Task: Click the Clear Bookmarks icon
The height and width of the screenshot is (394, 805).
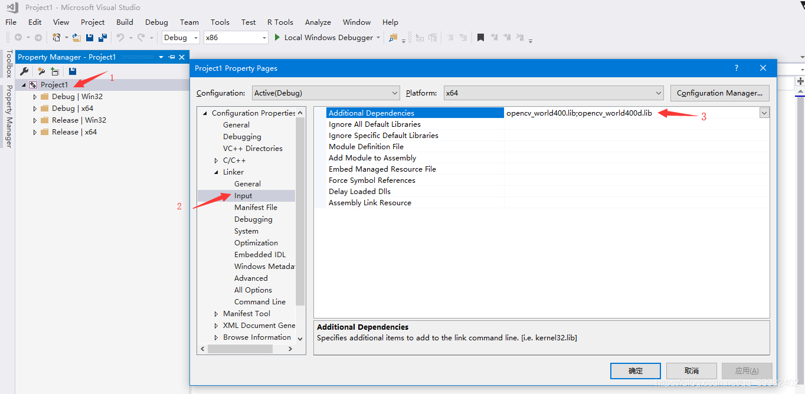Action: tap(520, 38)
